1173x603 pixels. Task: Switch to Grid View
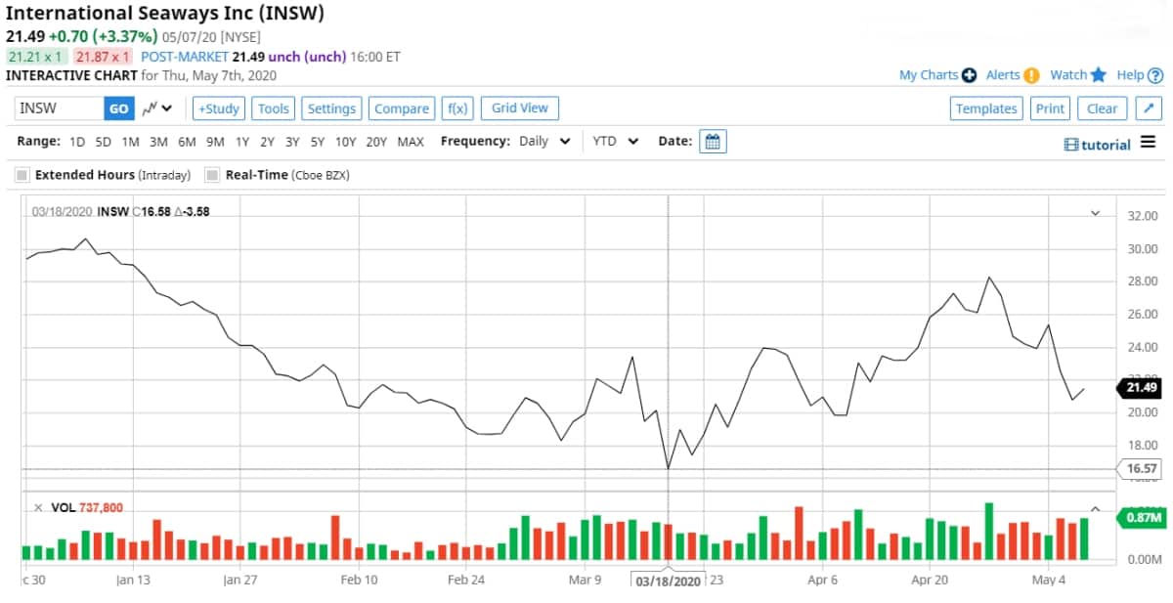pos(520,108)
